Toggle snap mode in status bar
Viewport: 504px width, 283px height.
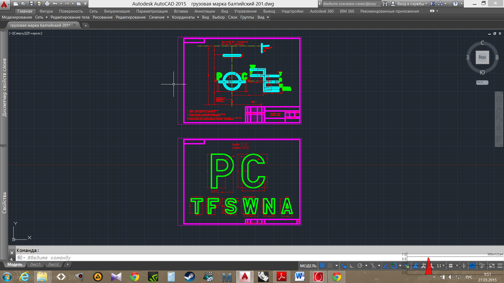[330, 266]
